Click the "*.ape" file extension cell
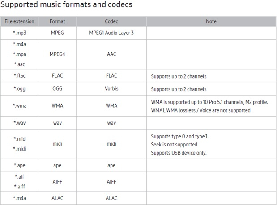Image resolution: width=277 pixels, height=205 pixels. (x=19, y=165)
